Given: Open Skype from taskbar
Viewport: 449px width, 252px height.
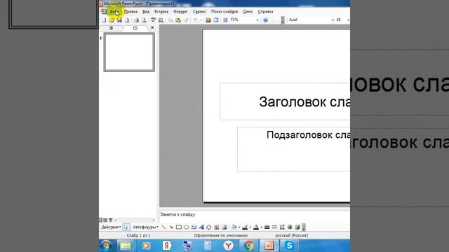Looking at the screenshot, I should (x=289, y=246).
